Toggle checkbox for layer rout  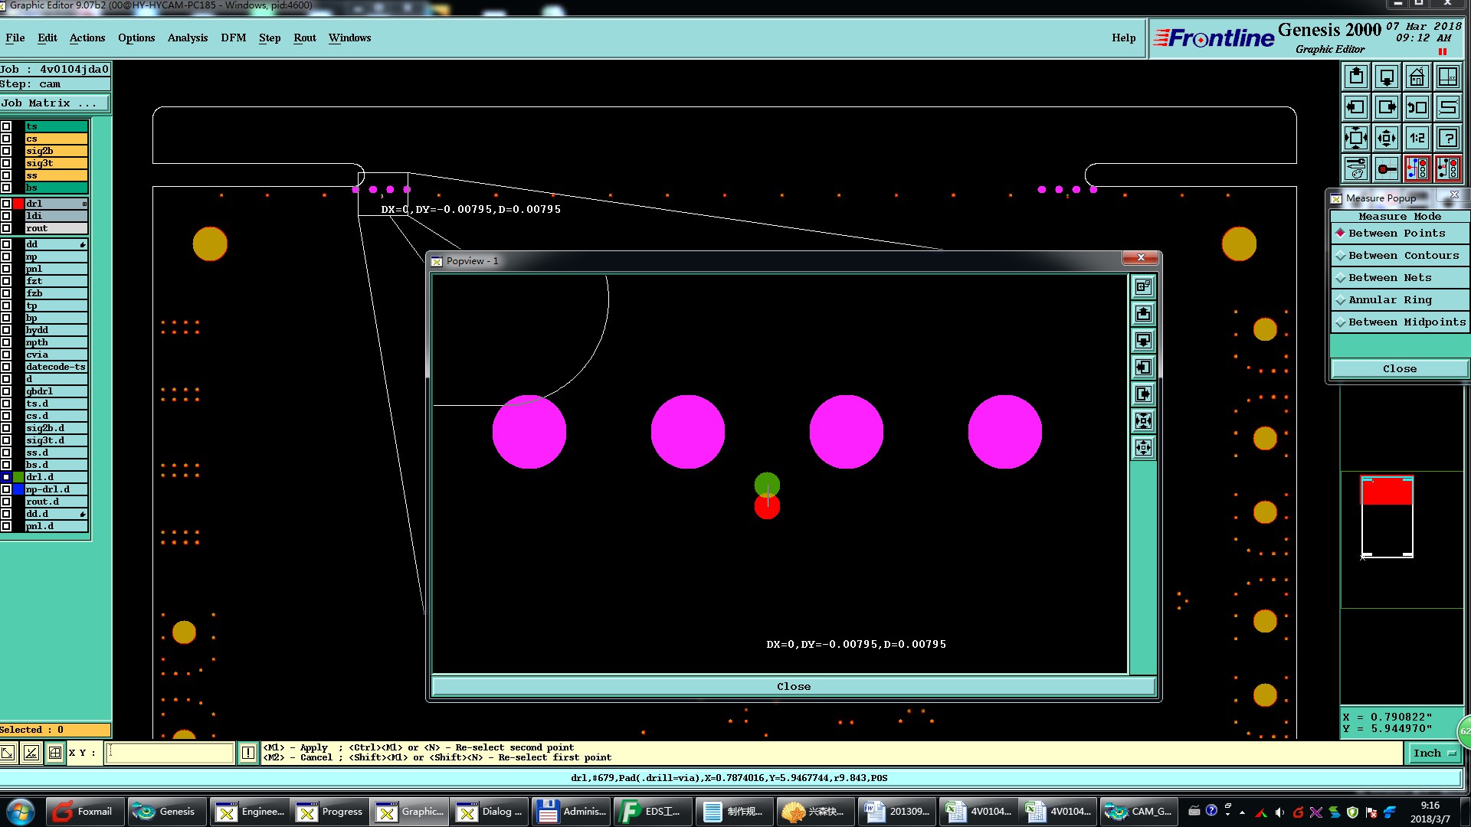[x=6, y=228]
